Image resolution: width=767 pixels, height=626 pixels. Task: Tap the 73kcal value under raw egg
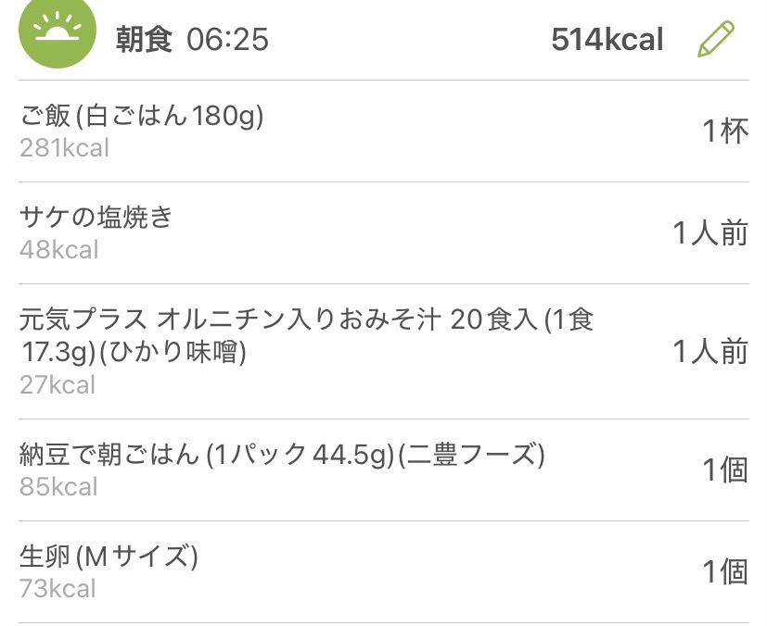click(58, 588)
